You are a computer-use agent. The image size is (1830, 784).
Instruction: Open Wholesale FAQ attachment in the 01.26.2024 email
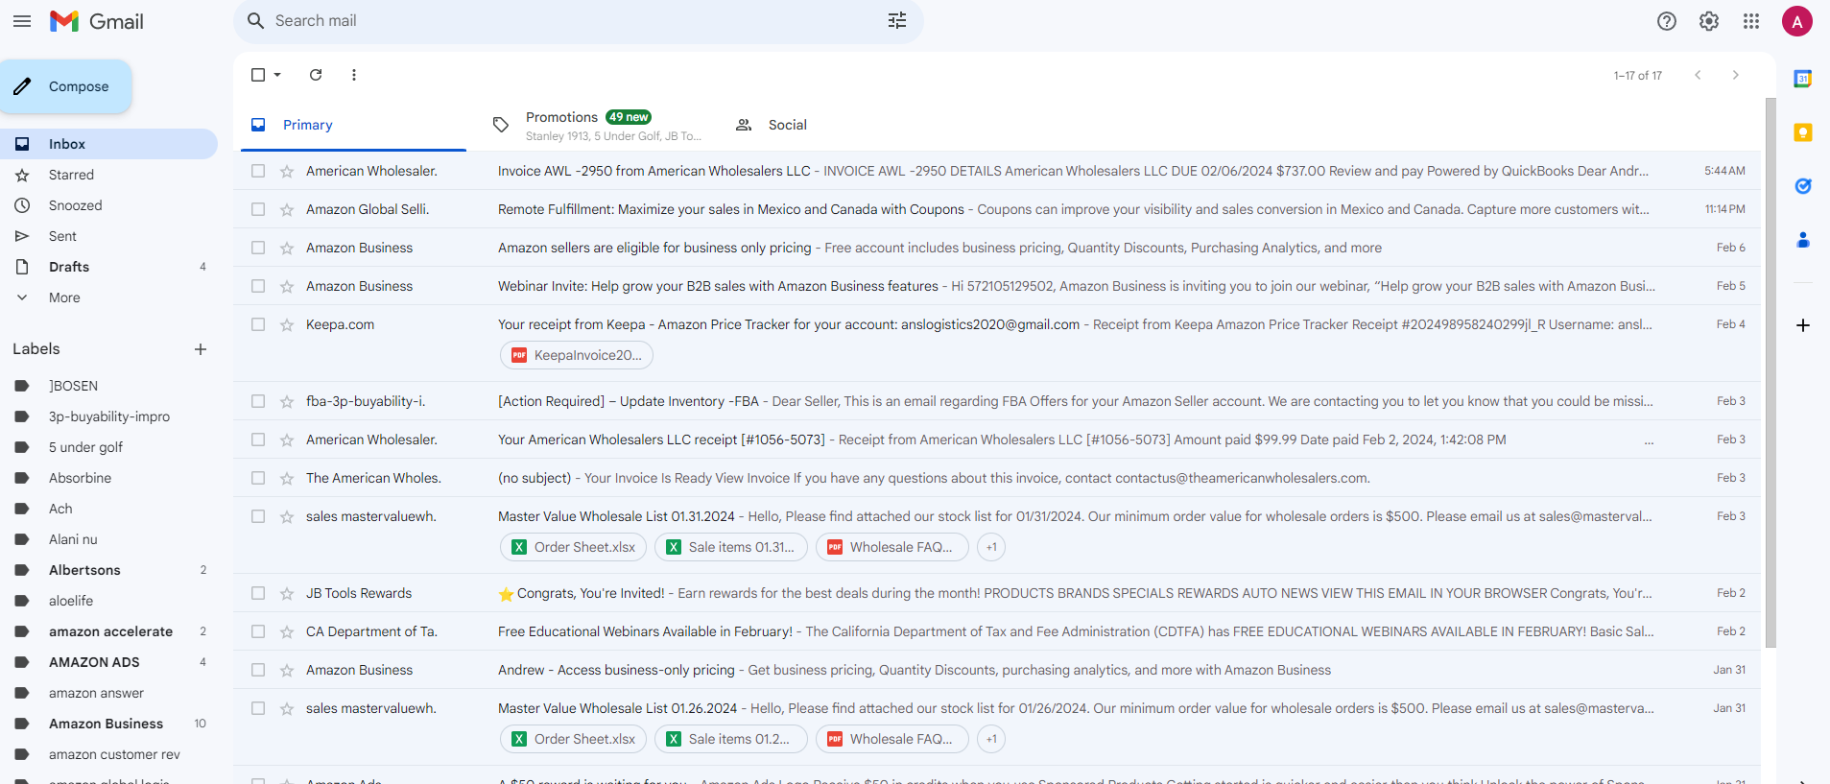891,739
